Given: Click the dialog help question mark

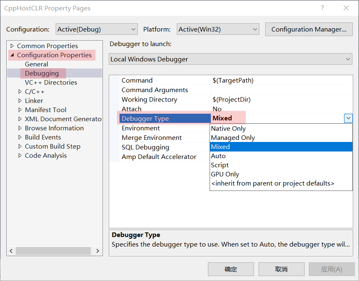Looking at the screenshot, I should coord(322,8).
